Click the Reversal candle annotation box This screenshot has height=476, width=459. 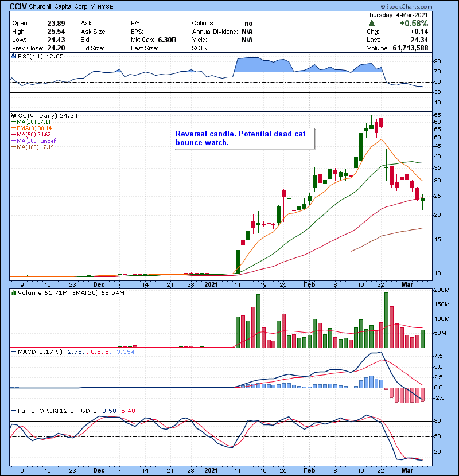[244, 138]
